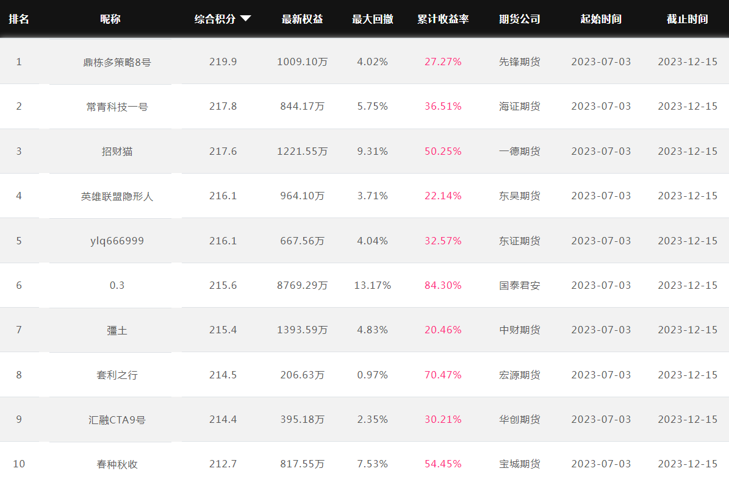Click return rate 36.51%

(443, 107)
